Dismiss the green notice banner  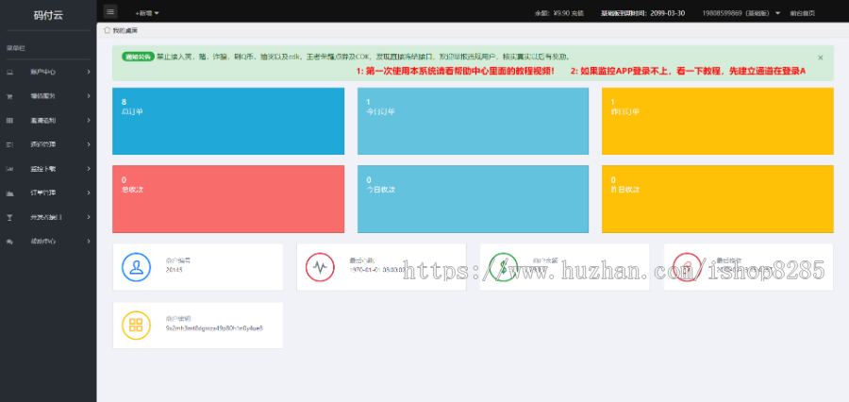tap(821, 58)
